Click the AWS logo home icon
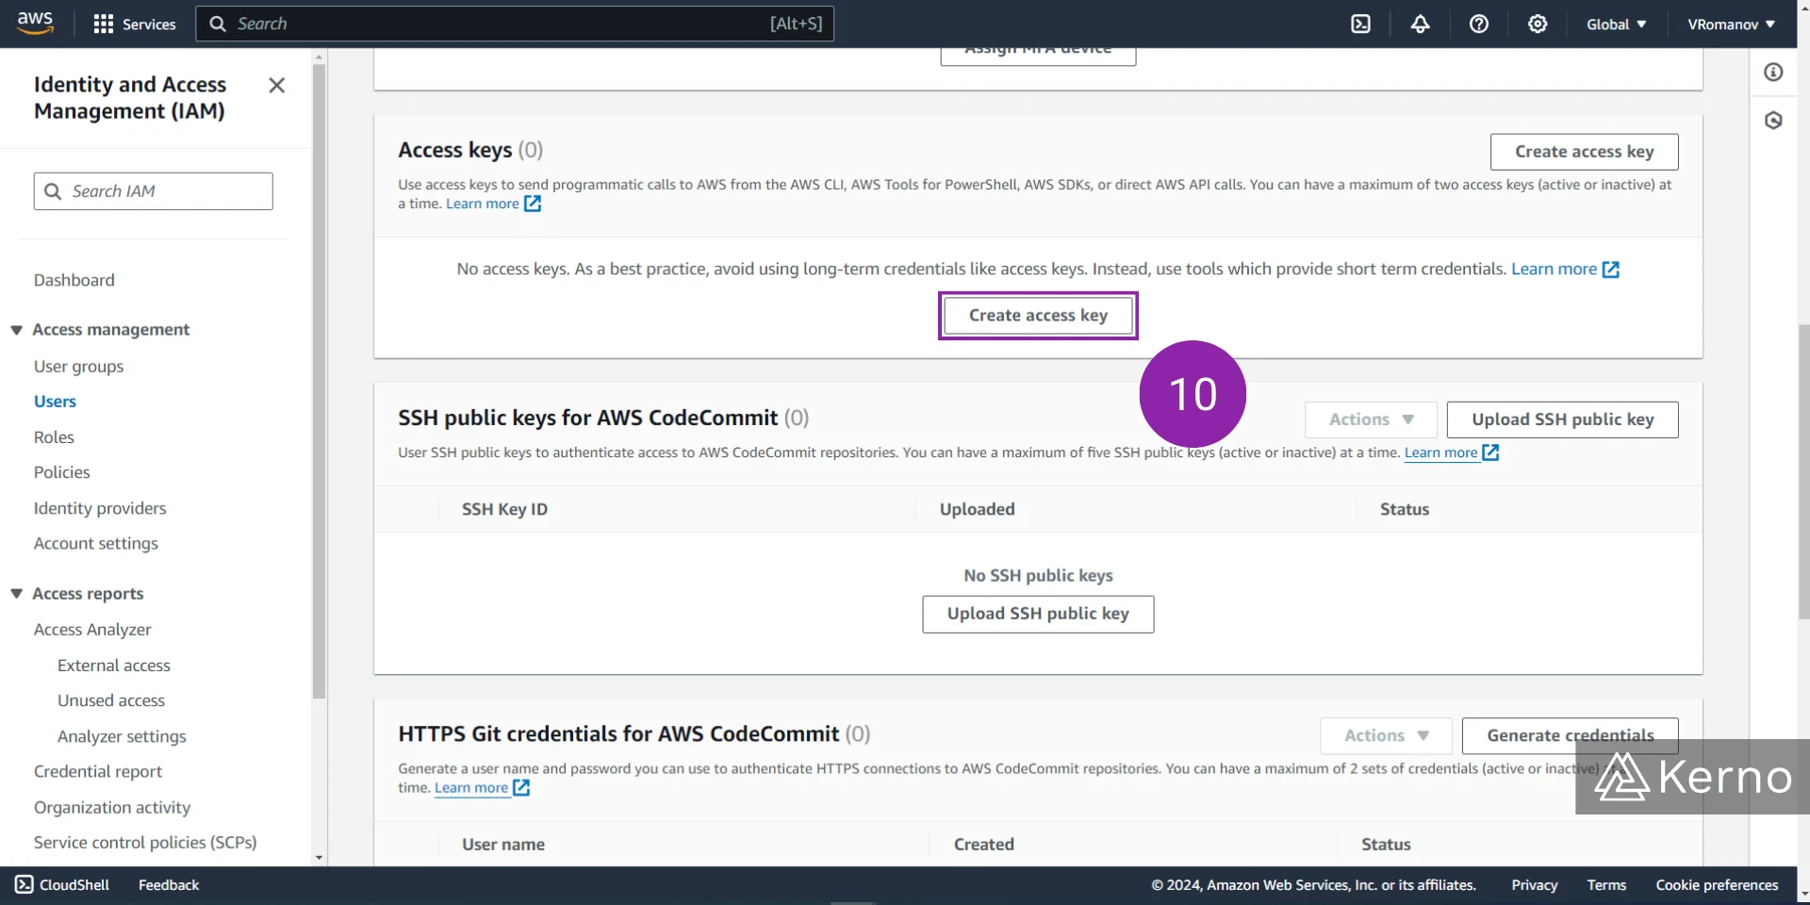The height and width of the screenshot is (905, 1810). point(35,24)
